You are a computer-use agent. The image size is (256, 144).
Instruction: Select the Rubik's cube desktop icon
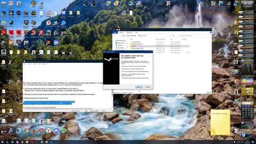(x=34, y=23)
